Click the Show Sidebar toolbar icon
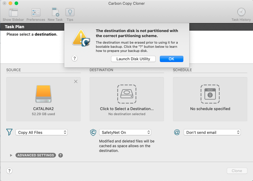 point(13,12)
